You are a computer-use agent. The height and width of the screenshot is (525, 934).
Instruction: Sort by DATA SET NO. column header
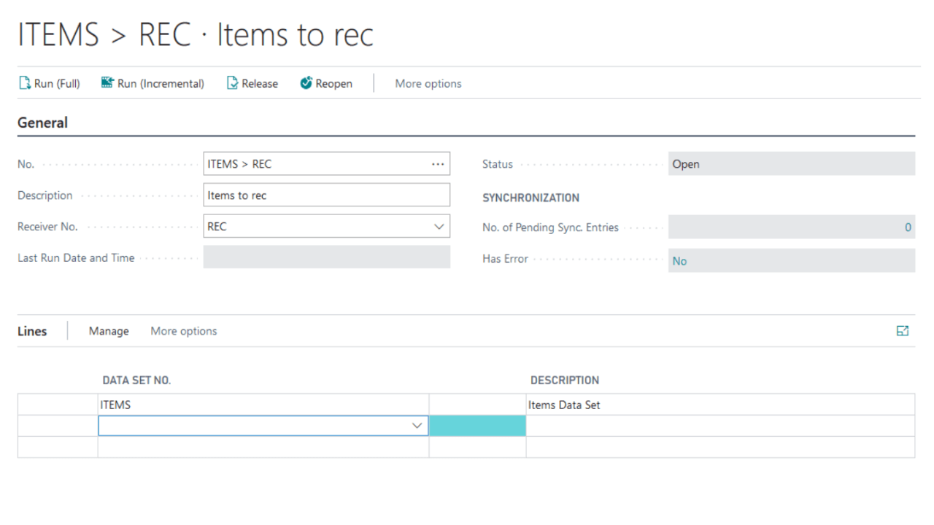tap(136, 381)
